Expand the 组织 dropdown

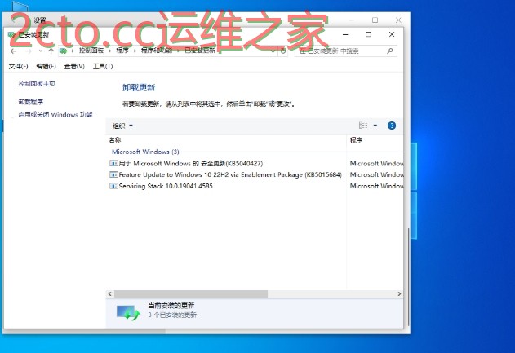click(x=122, y=126)
